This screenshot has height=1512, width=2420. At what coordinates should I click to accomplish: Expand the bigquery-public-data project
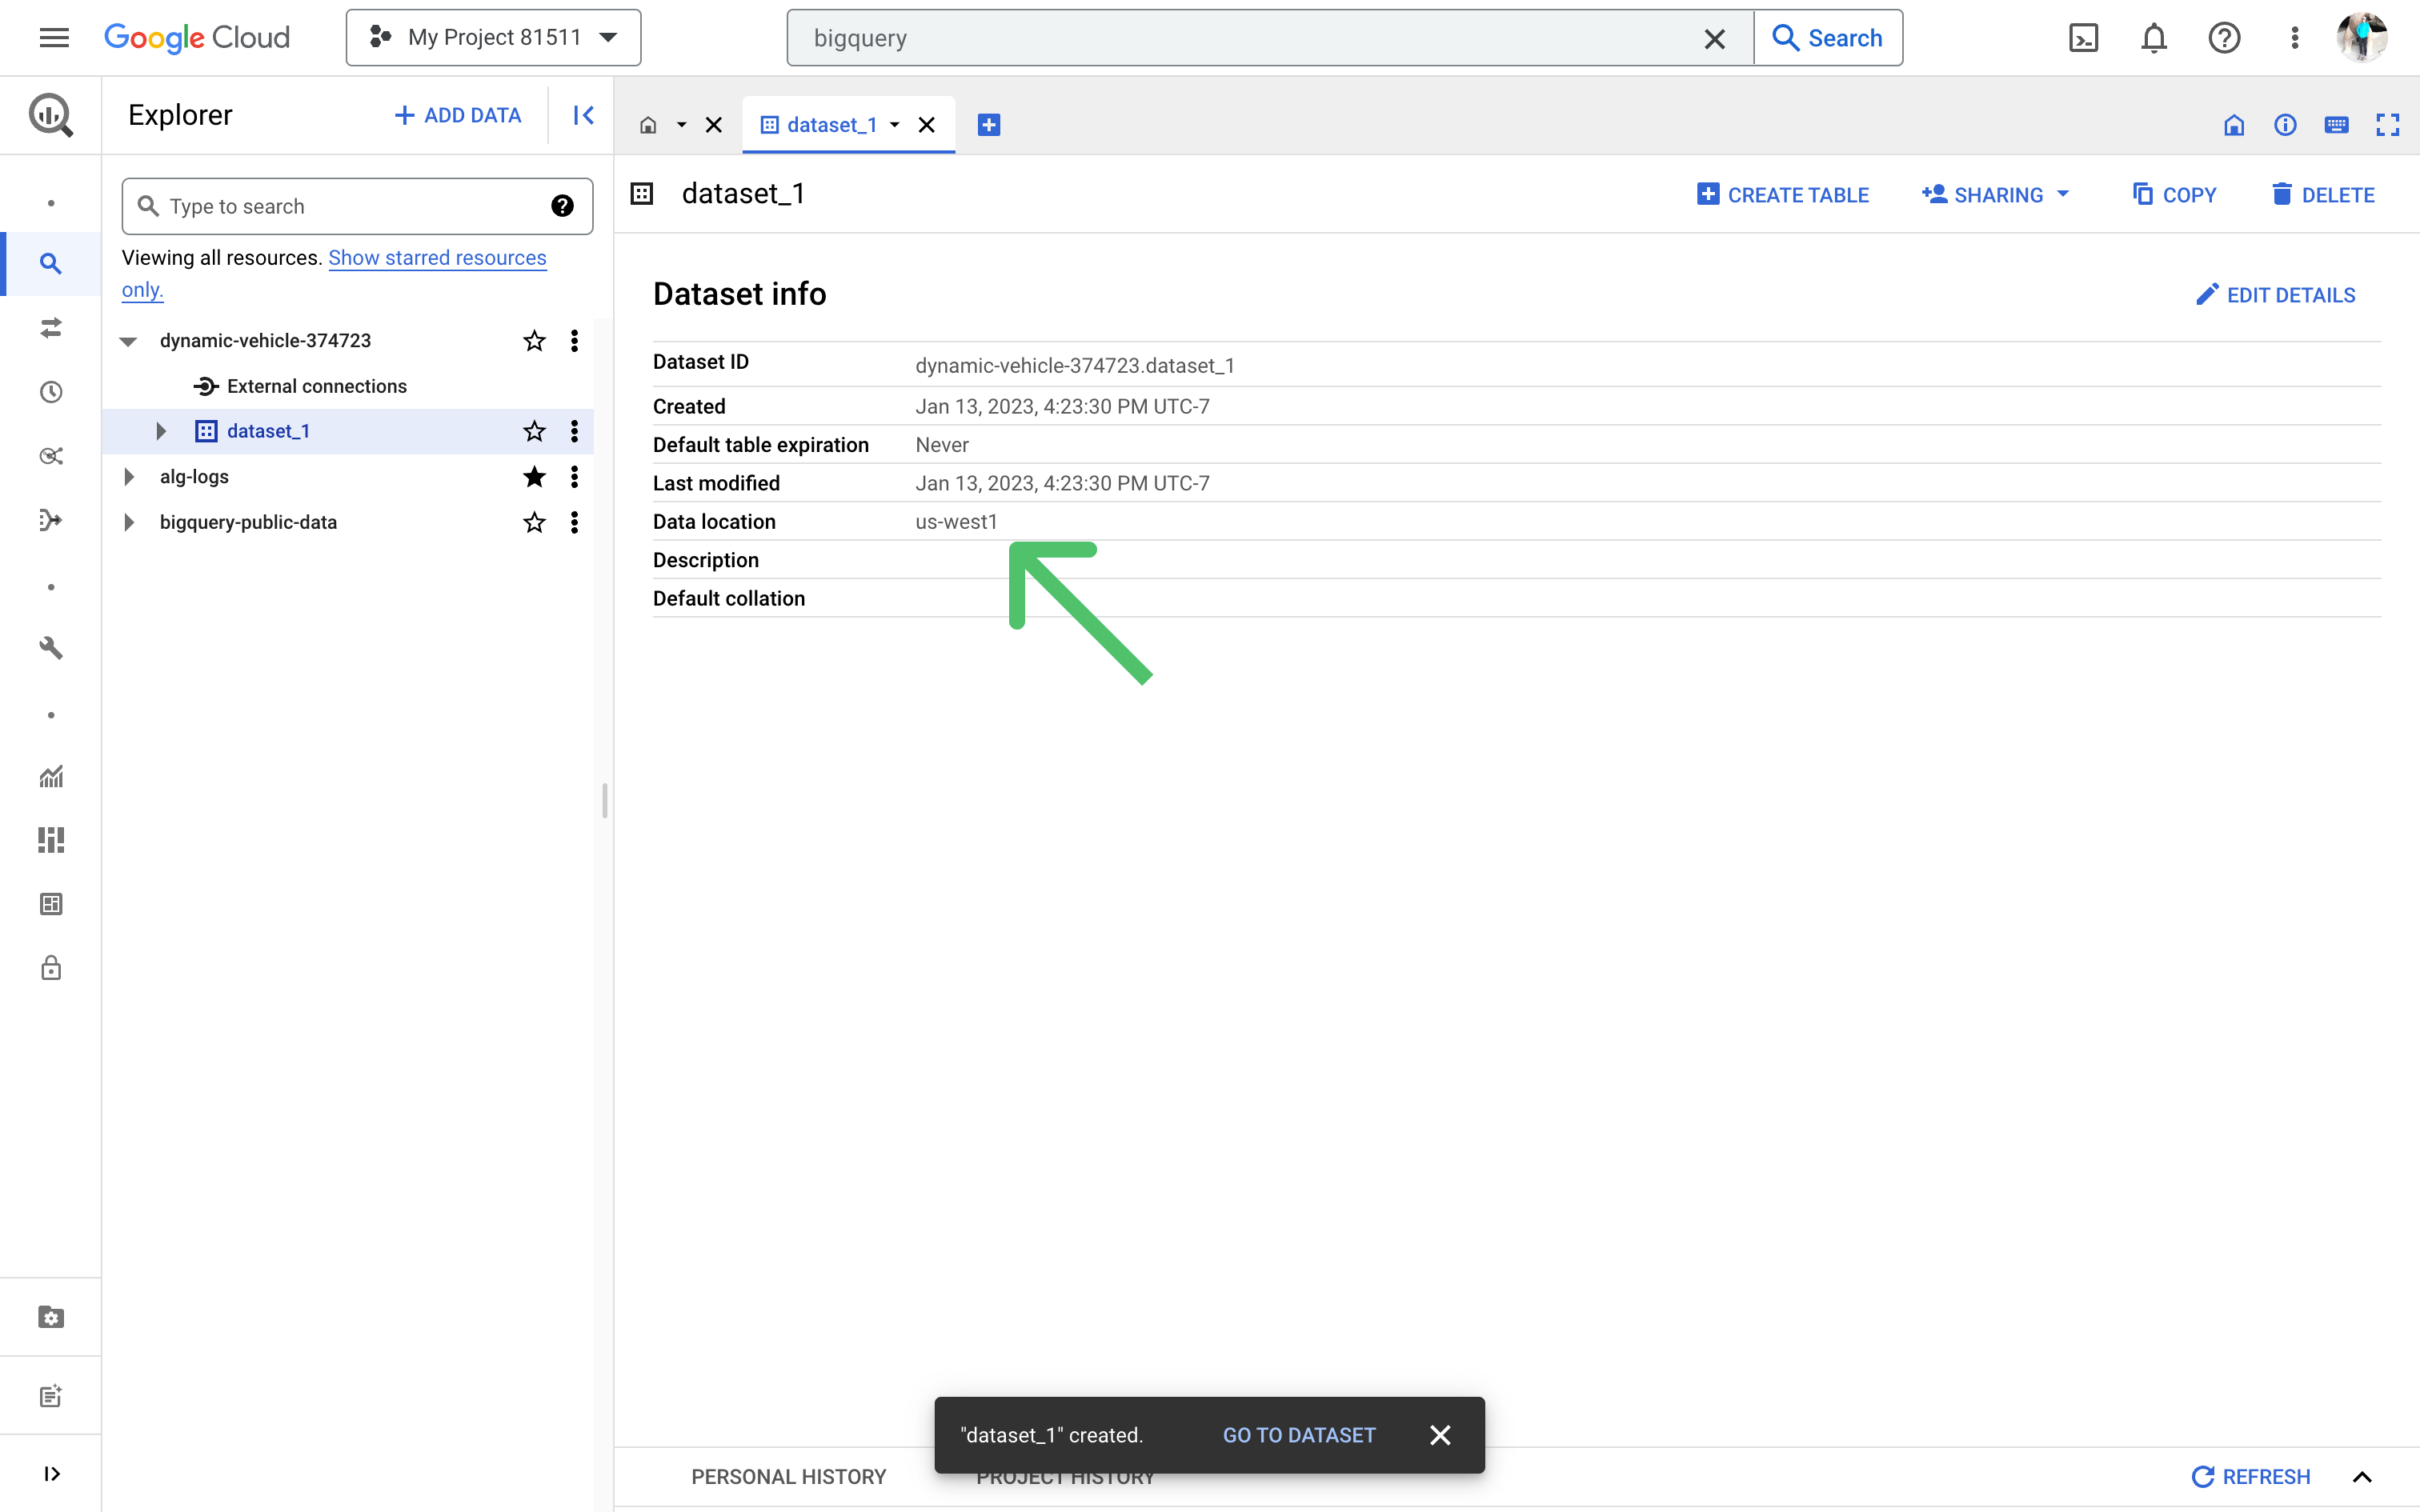click(x=128, y=522)
